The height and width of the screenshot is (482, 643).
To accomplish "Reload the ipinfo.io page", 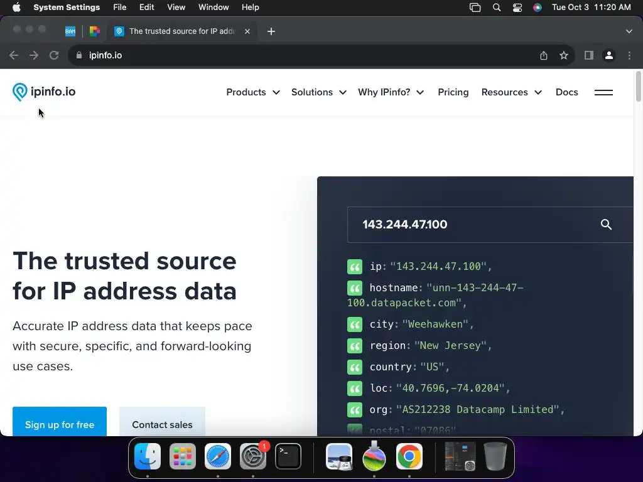I will pyautogui.click(x=54, y=55).
